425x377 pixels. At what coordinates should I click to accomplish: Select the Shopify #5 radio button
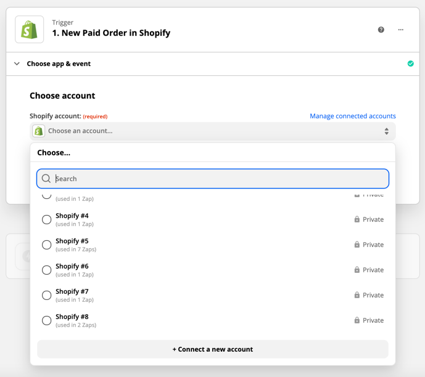[x=46, y=245]
